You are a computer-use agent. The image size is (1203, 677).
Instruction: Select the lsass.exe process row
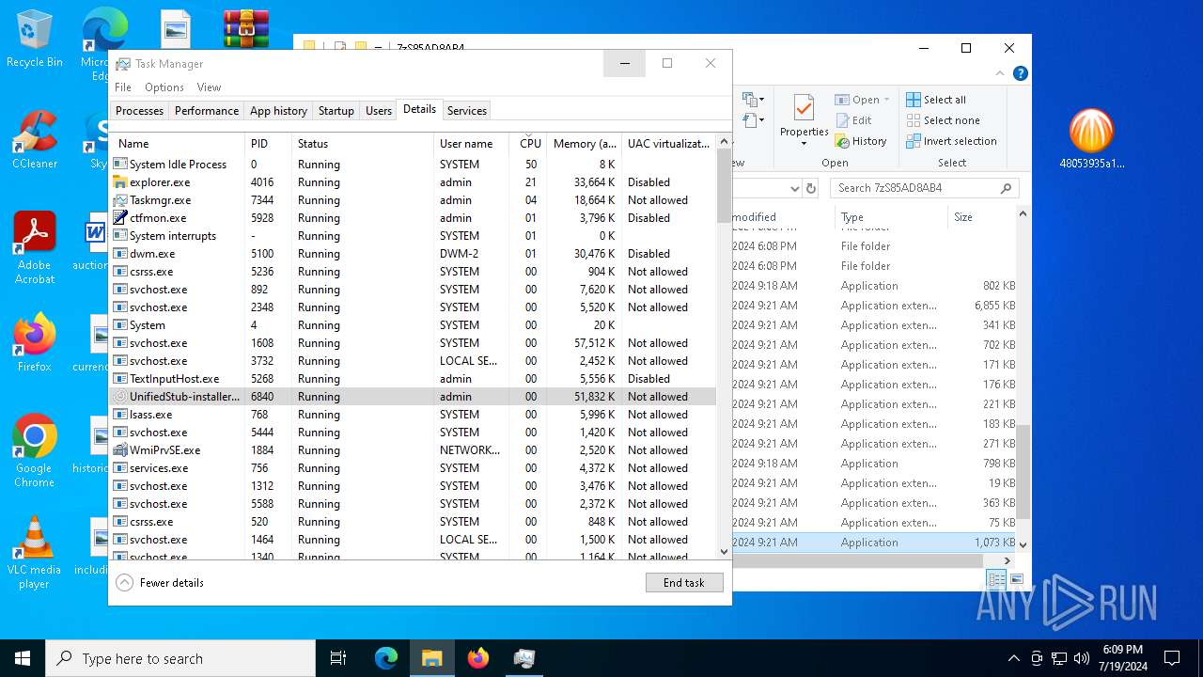413,415
